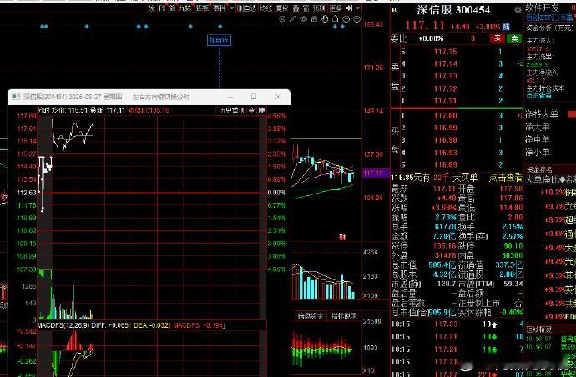
Task: Click the PK toolbar button
Action: (163, 8)
